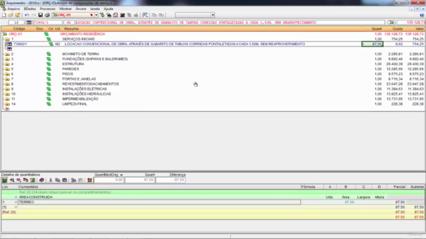Open the Arquivo menu

13,9
